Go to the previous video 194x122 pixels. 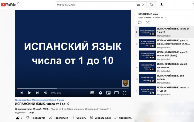tap(21, 93)
